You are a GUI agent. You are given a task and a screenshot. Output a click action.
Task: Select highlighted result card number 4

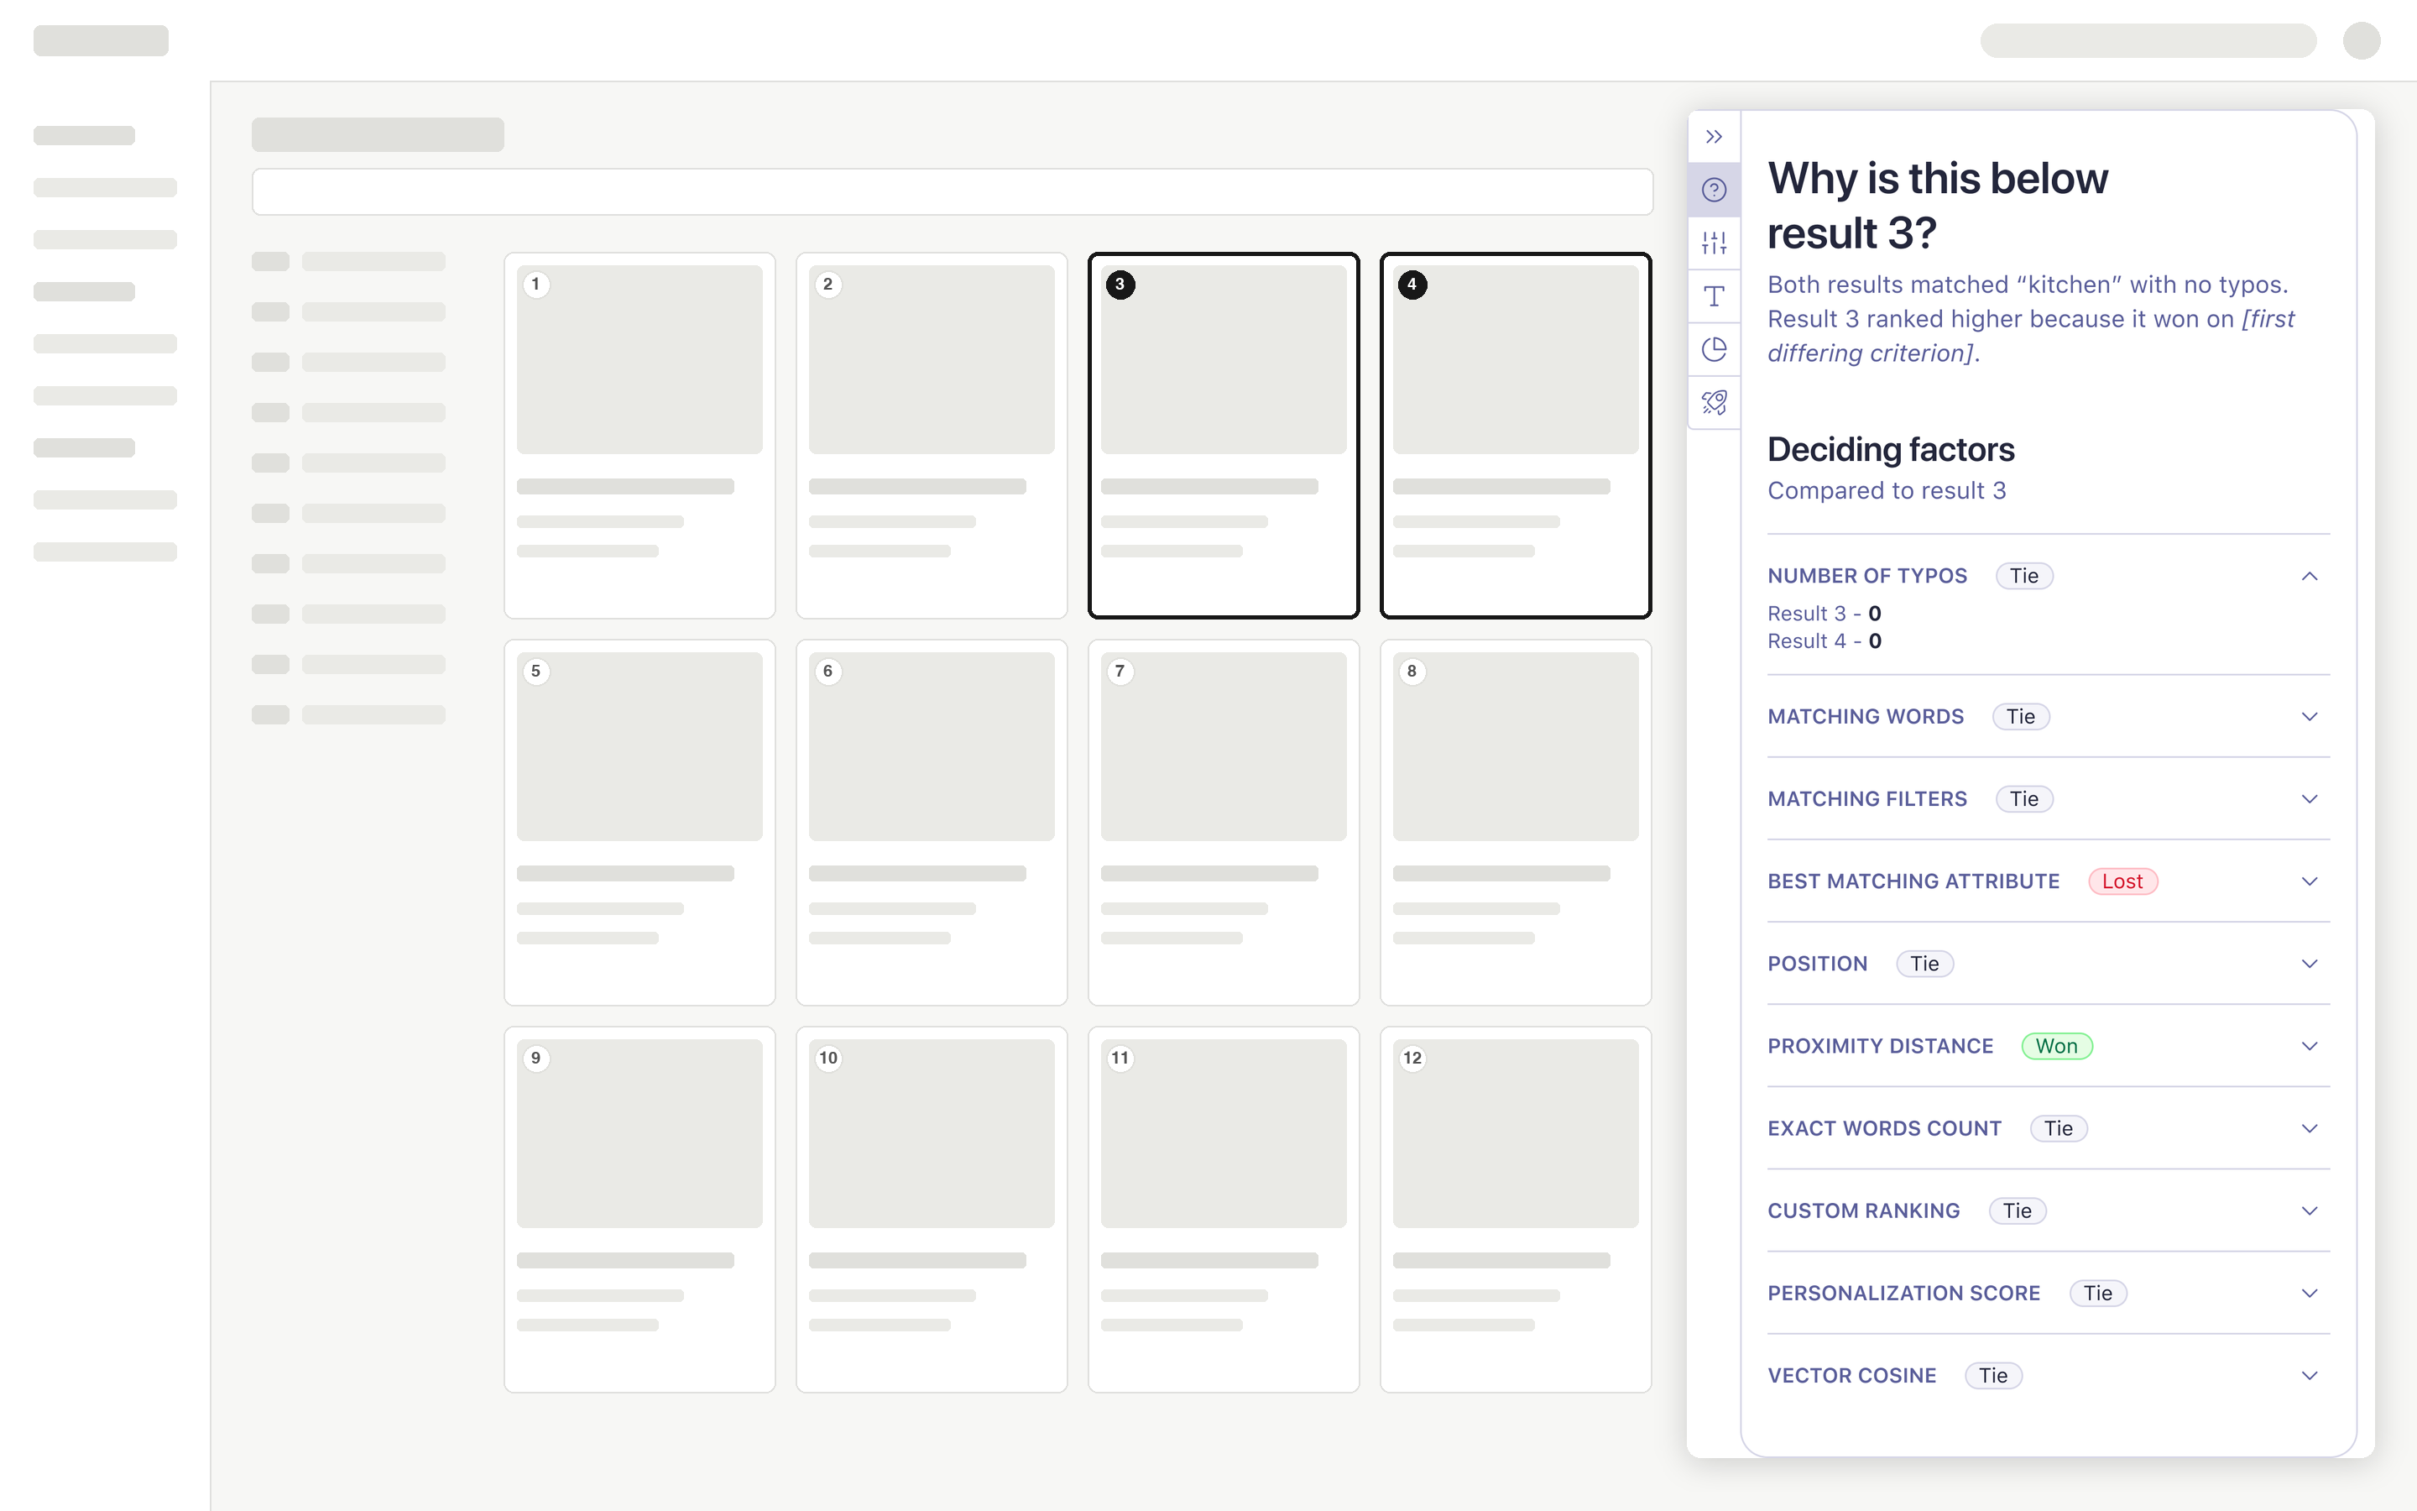[1515, 435]
